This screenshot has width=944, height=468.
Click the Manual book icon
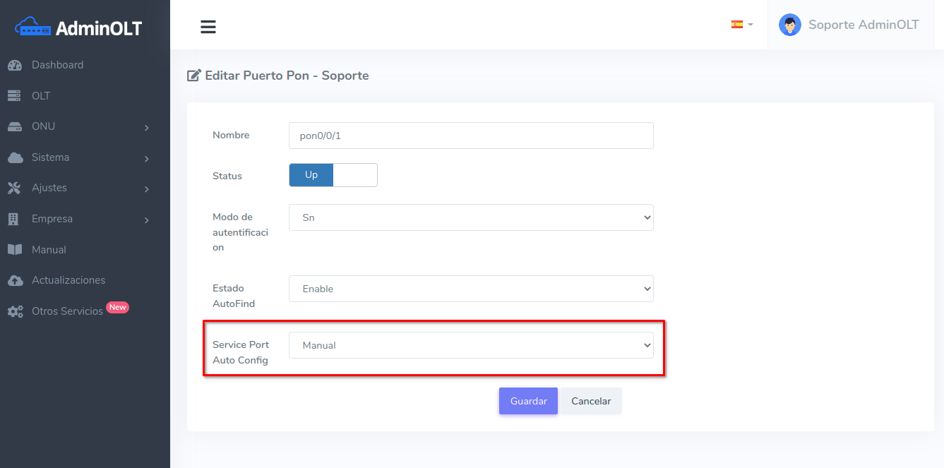pos(15,250)
